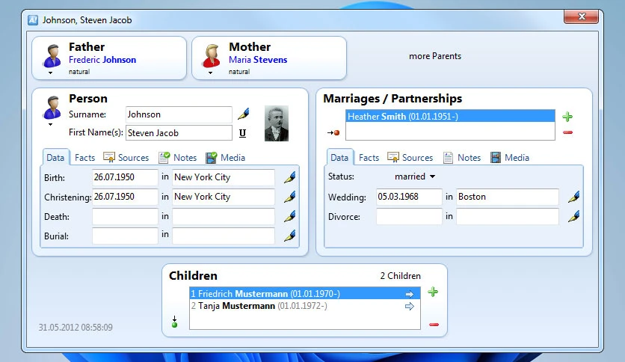Edit Burial details with pen icon

pyautogui.click(x=290, y=236)
